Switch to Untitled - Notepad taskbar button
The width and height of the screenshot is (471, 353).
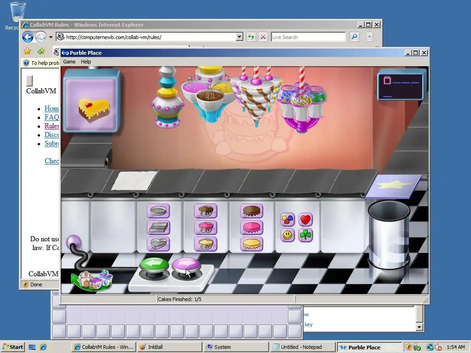302,347
